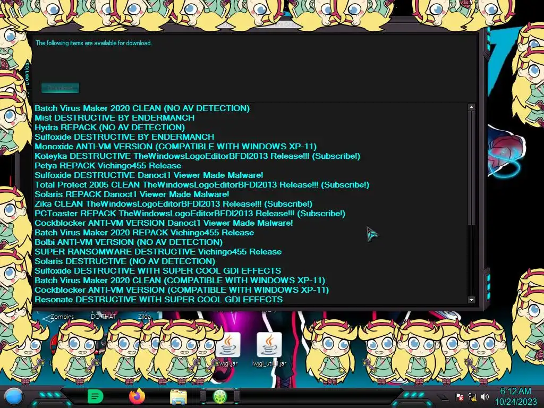Viewport: 544px width, 408px height.
Task: Open the Action Center flag icon
Action: coord(459,397)
